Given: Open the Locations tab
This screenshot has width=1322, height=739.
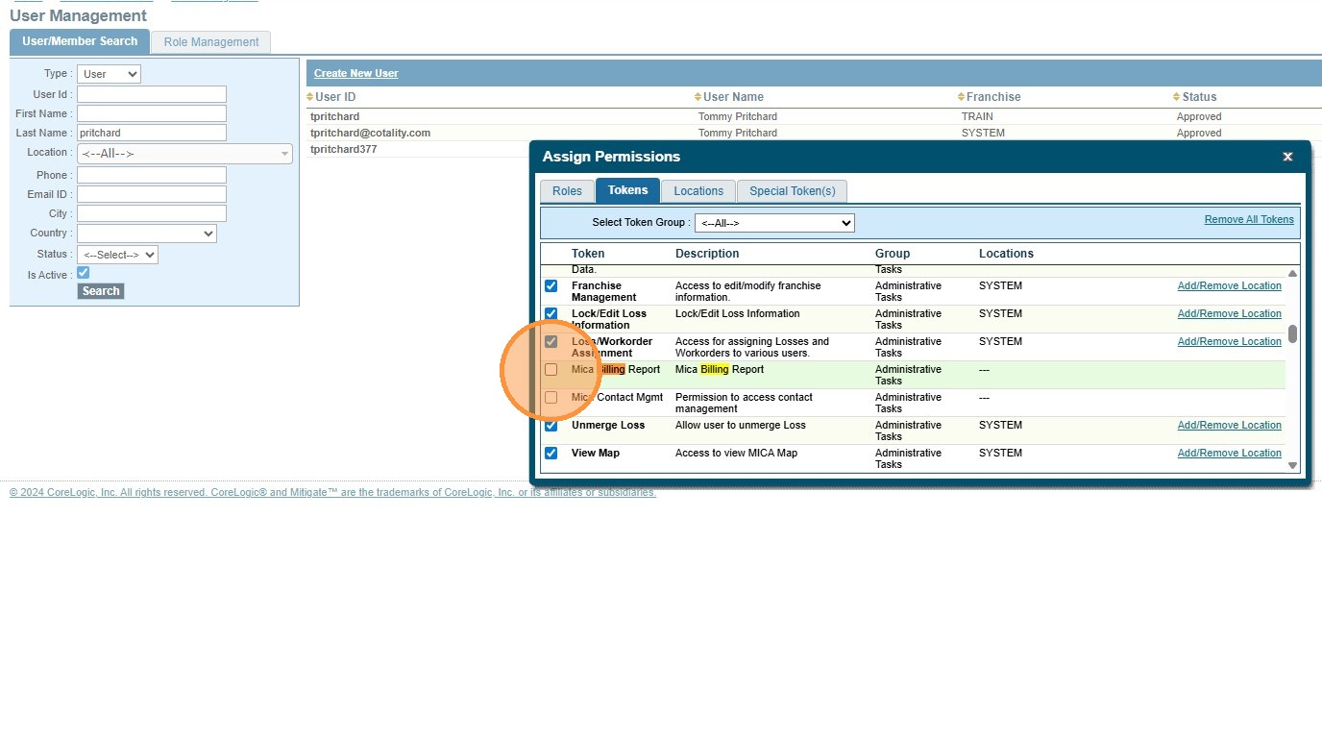Looking at the screenshot, I should [x=698, y=191].
